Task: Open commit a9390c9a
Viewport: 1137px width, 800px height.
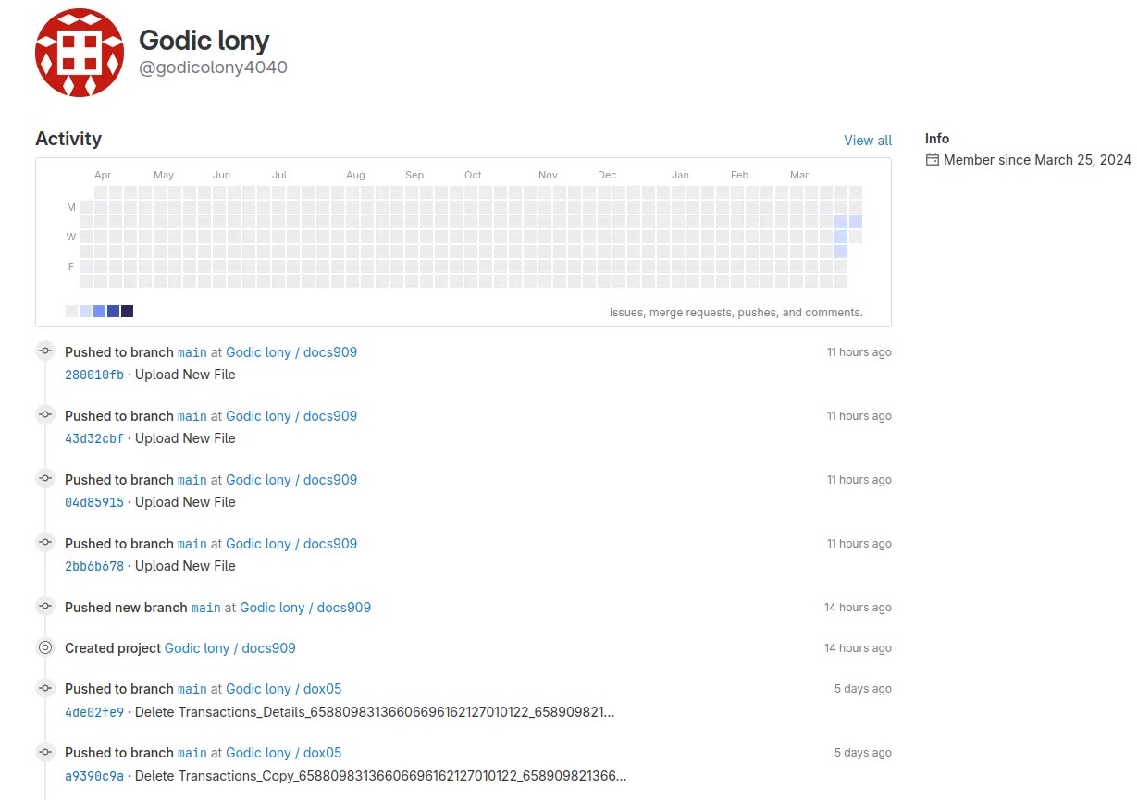Action: point(94,776)
